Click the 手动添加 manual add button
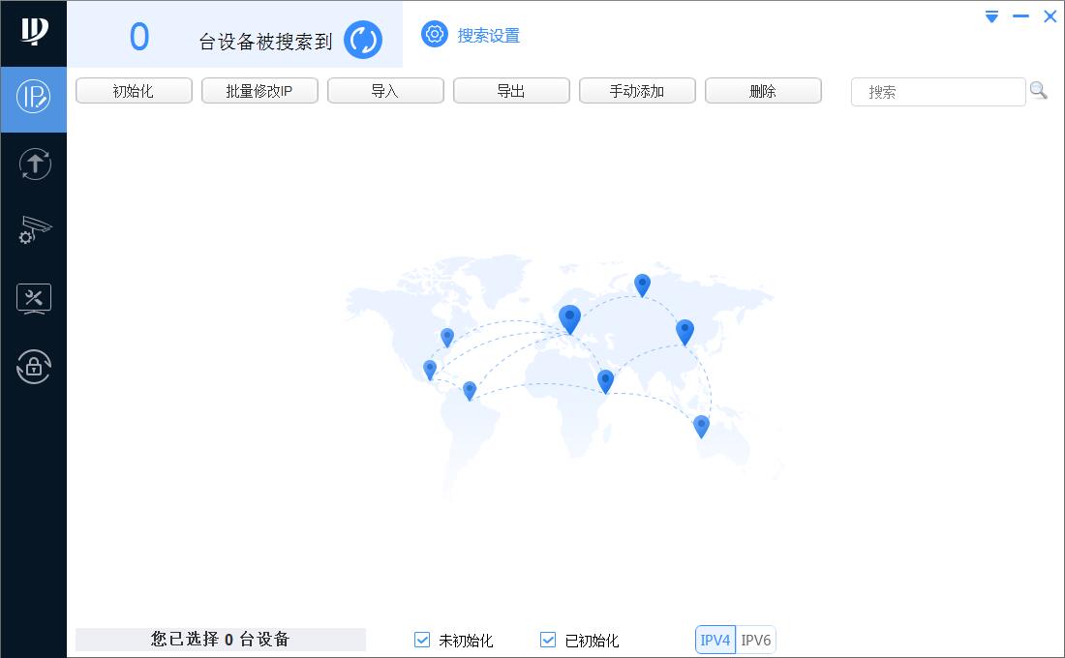Screen dimensions: 1065x658 (637, 90)
